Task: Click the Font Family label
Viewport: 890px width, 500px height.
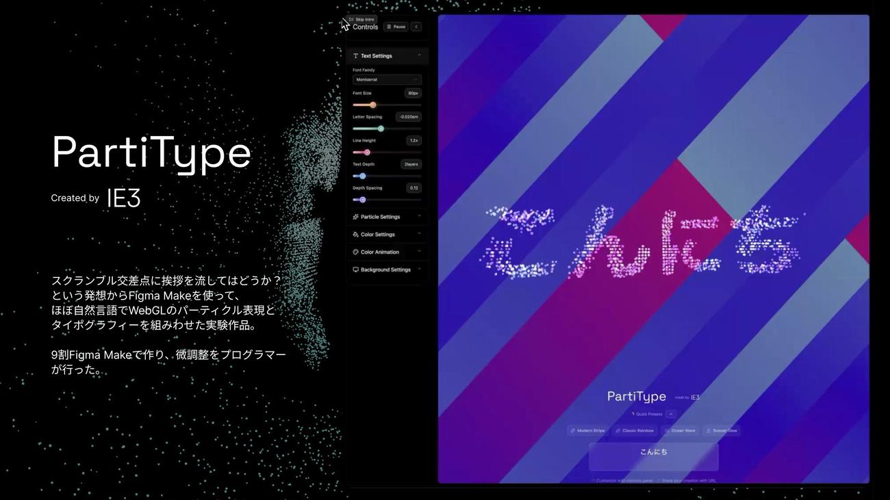Action: point(364,70)
